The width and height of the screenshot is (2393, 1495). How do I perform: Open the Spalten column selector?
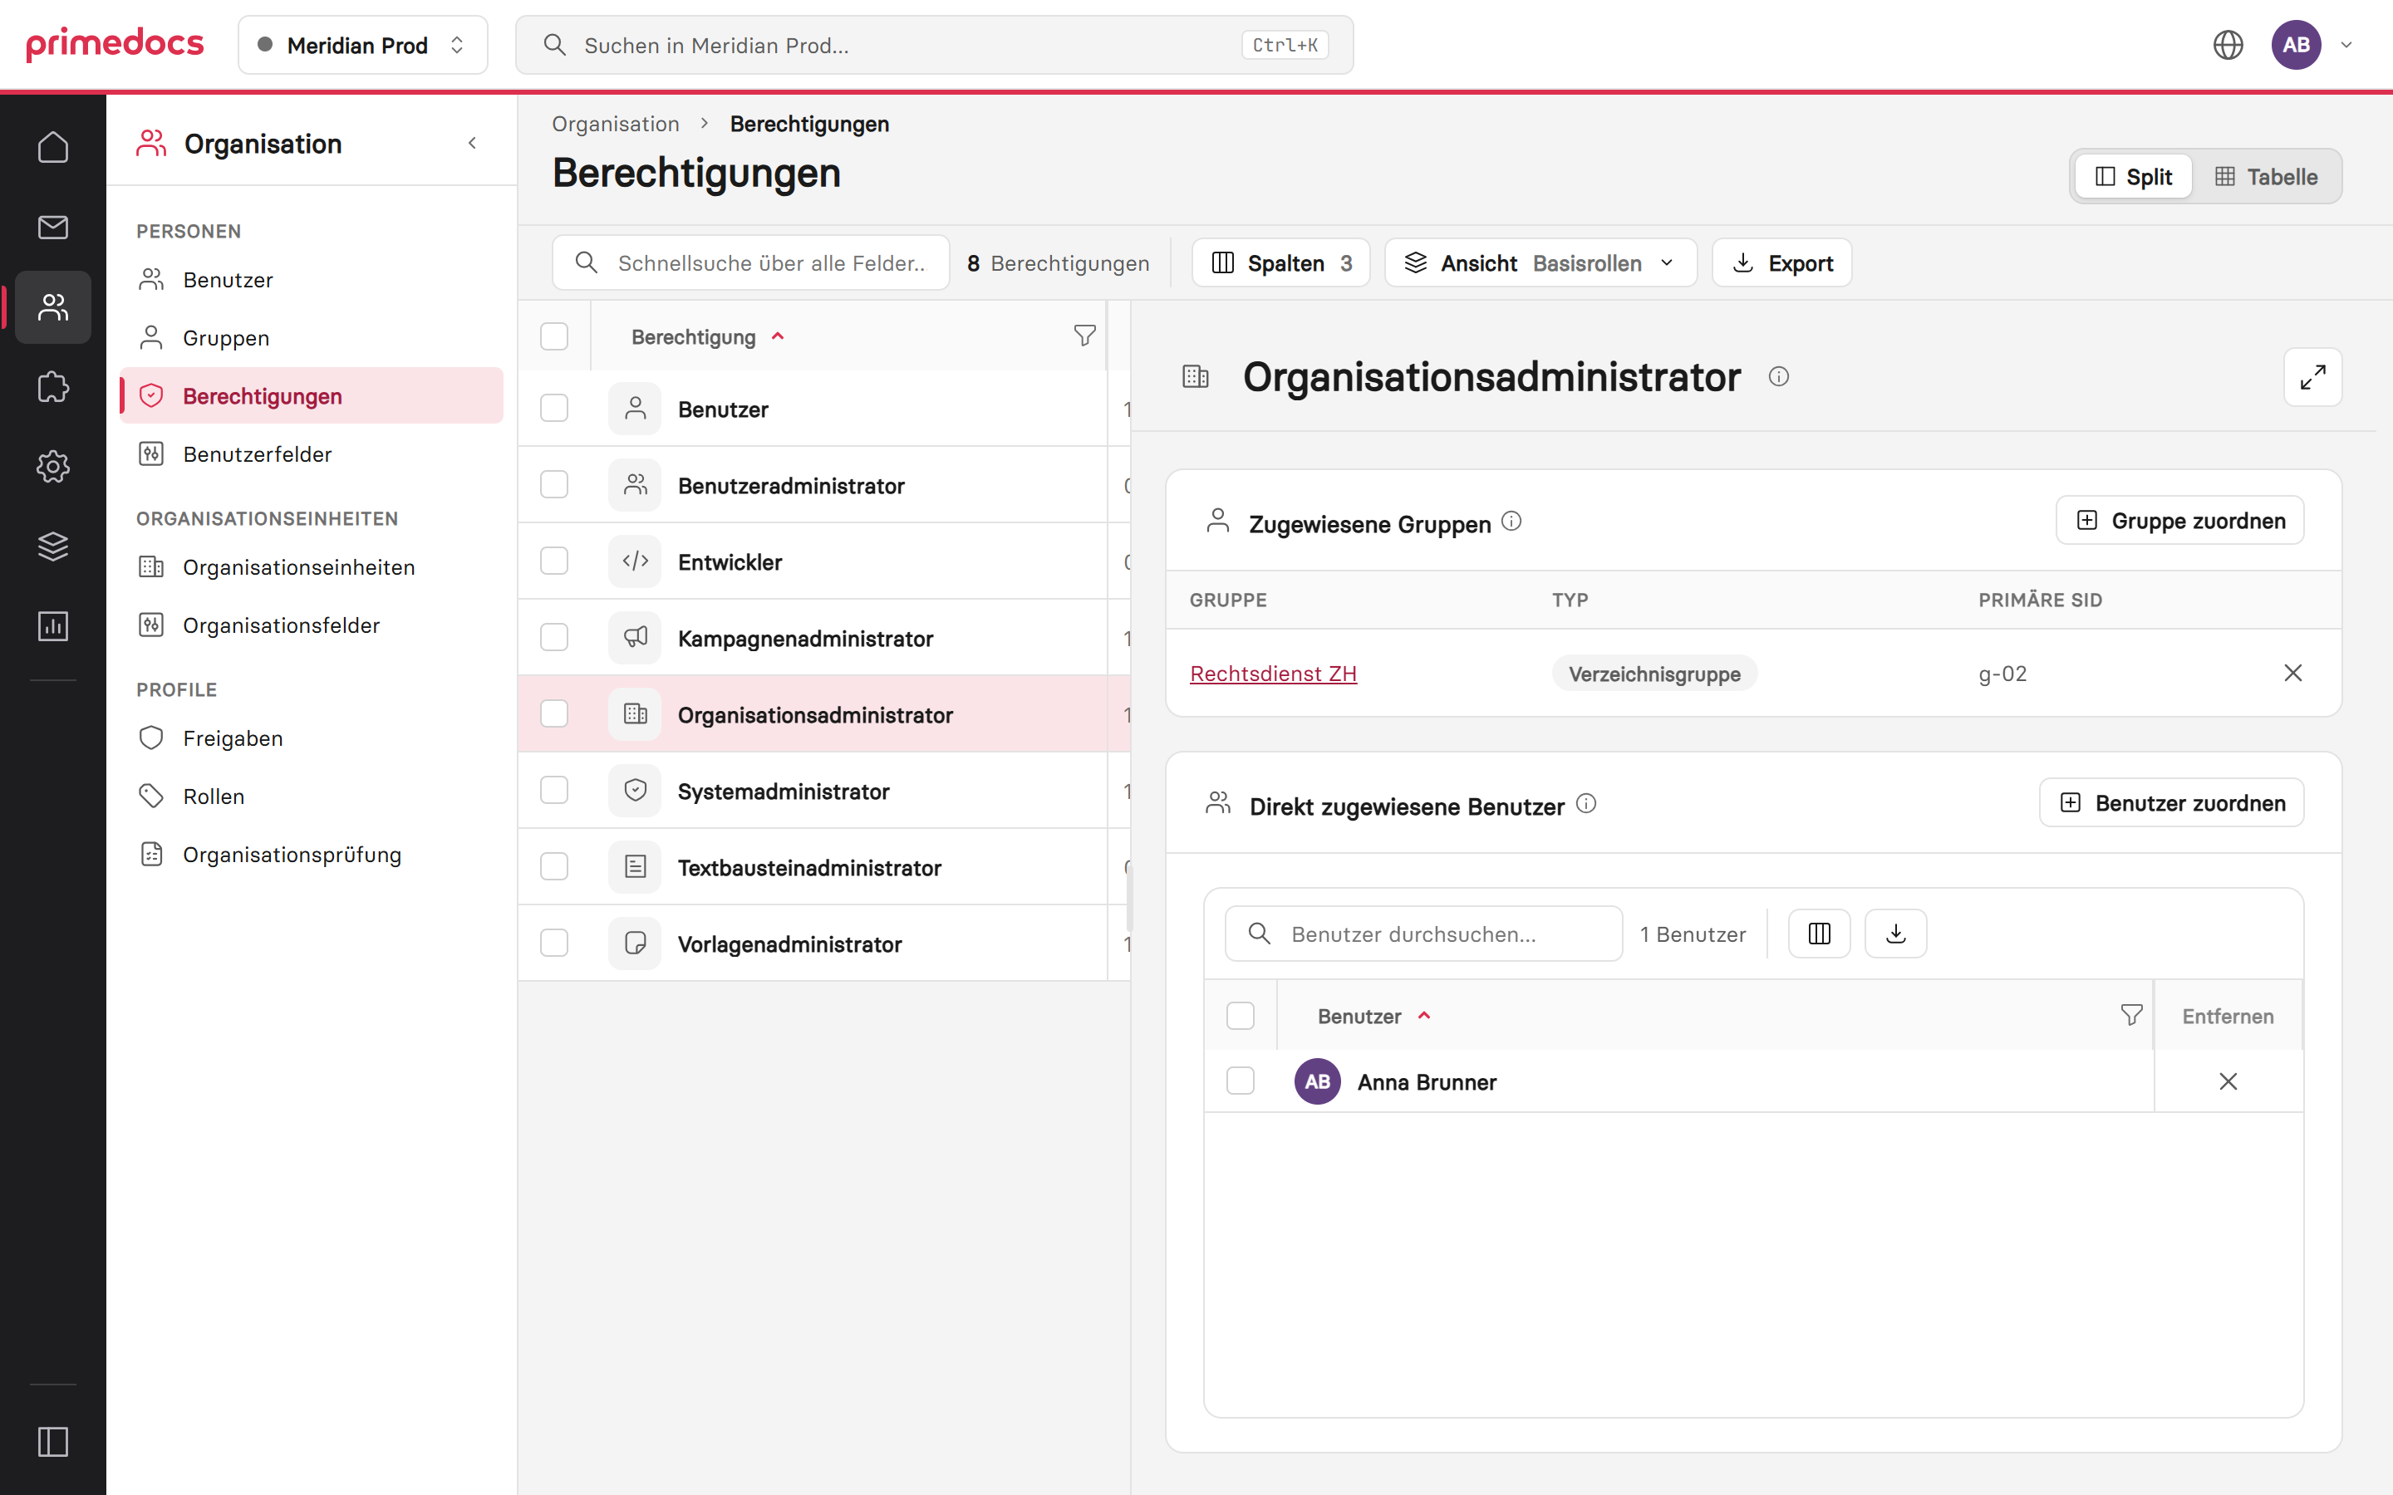click(1280, 263)
